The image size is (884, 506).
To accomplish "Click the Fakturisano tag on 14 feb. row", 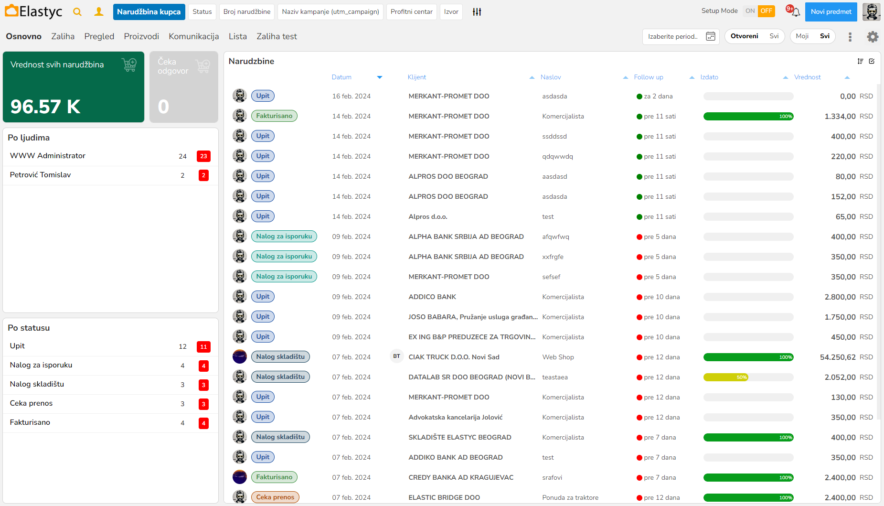I will pyautogui.click(x=274, y=116).
